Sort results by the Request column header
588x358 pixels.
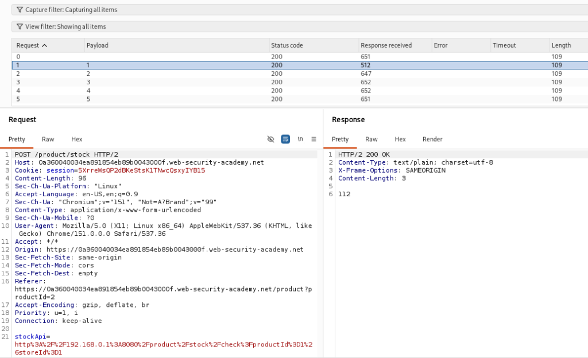tap(48, 45)
